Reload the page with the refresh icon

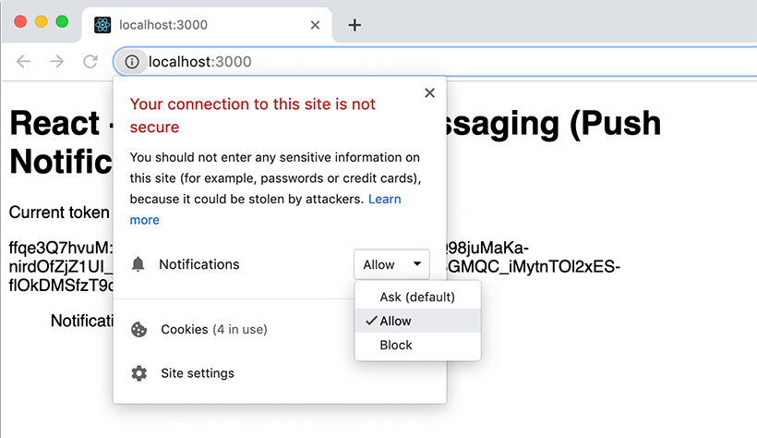(x=90, y=62)
